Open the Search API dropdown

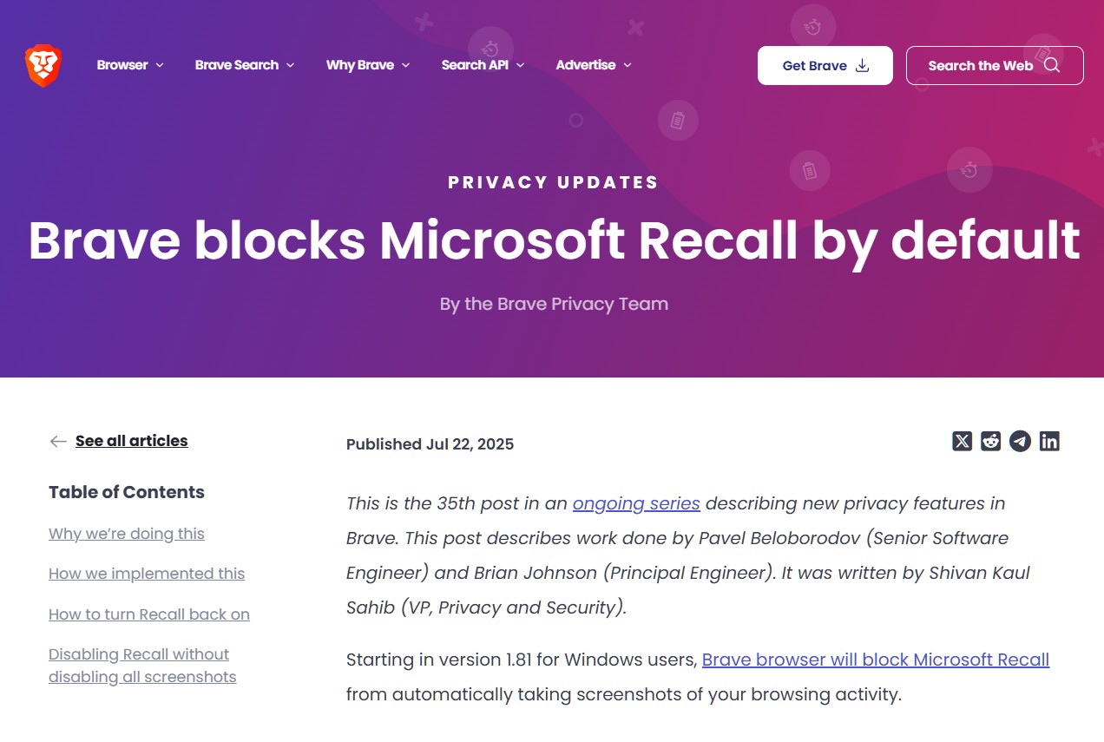pyautogui.click(x=483, y=65)
